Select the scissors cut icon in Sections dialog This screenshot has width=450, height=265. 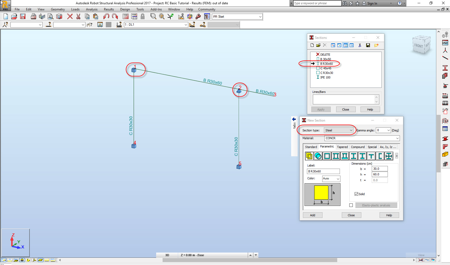coord(360,45)
